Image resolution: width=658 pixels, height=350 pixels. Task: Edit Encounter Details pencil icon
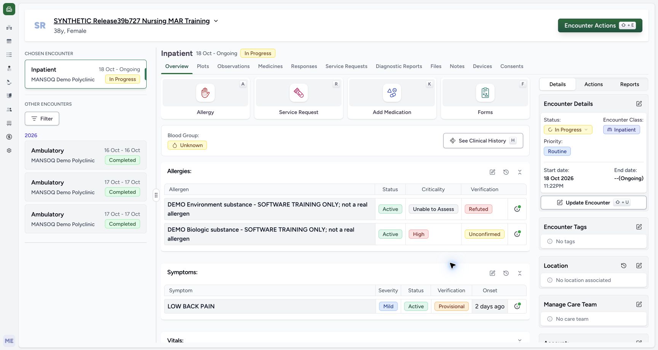(639, 104)
